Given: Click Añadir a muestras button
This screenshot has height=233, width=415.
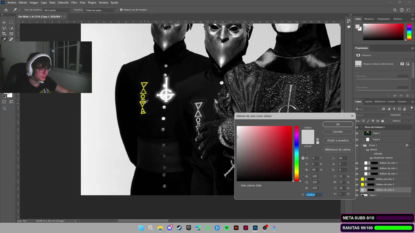Looking at the screenshot, I should tap(338, 140).
